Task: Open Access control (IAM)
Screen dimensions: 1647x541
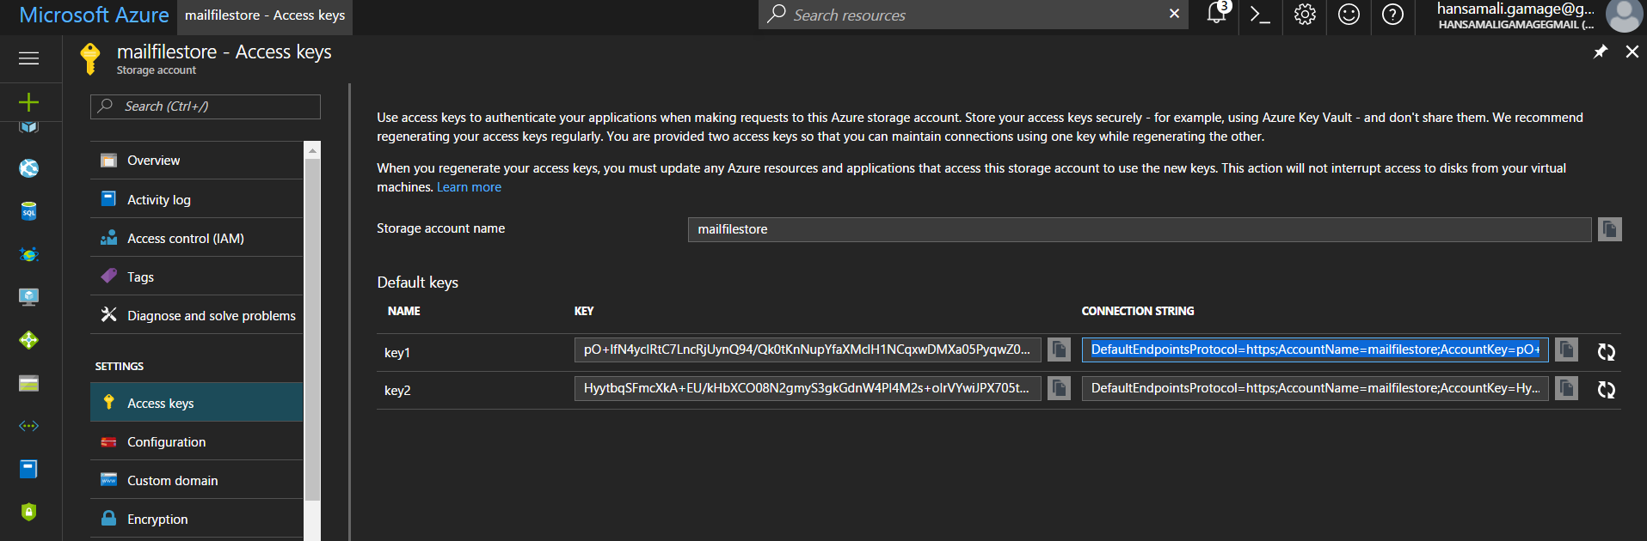Action: [x=197, y=238]
